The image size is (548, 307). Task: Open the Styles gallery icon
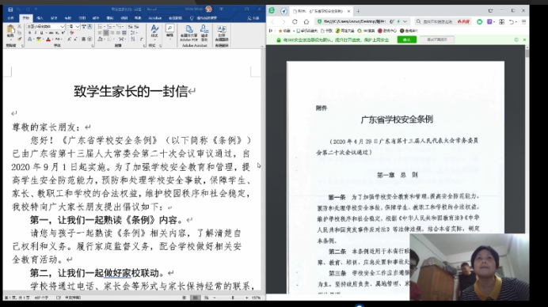(154, 31)
